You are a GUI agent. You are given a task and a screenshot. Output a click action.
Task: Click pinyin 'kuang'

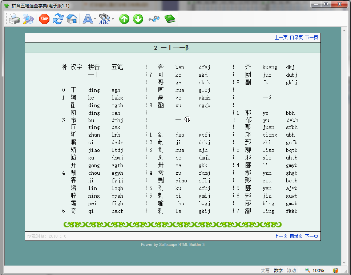(x=270, y=67)
